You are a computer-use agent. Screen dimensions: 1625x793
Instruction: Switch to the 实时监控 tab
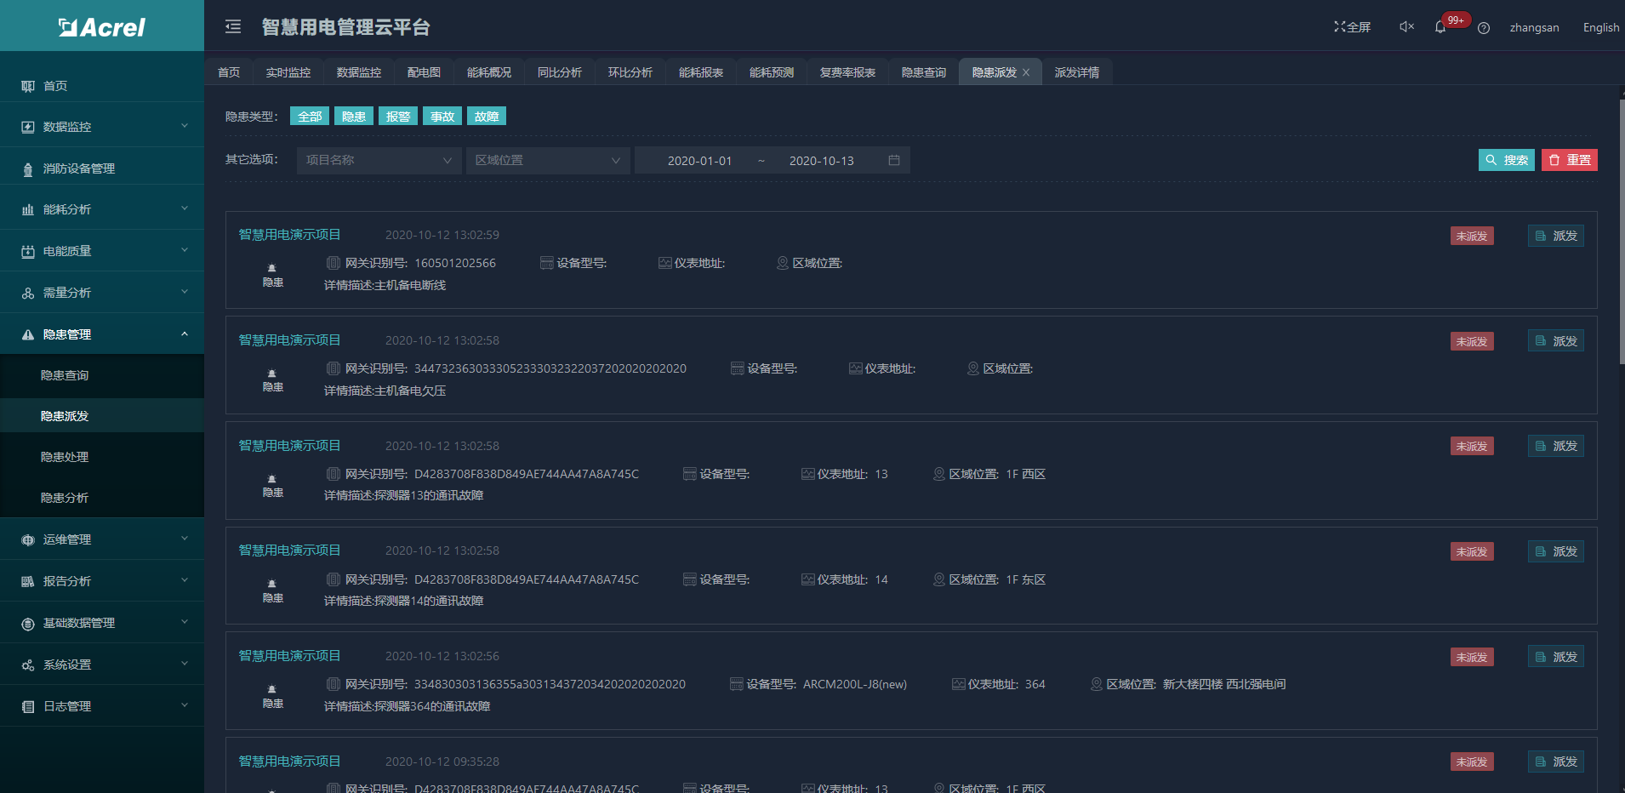(x=288, y=72)
